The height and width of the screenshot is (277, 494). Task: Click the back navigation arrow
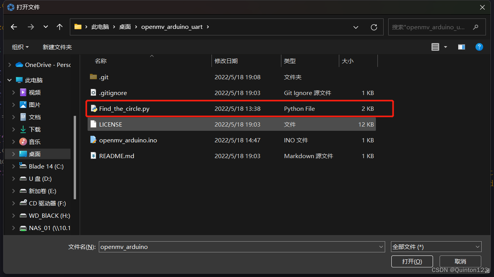coord(14,27)
